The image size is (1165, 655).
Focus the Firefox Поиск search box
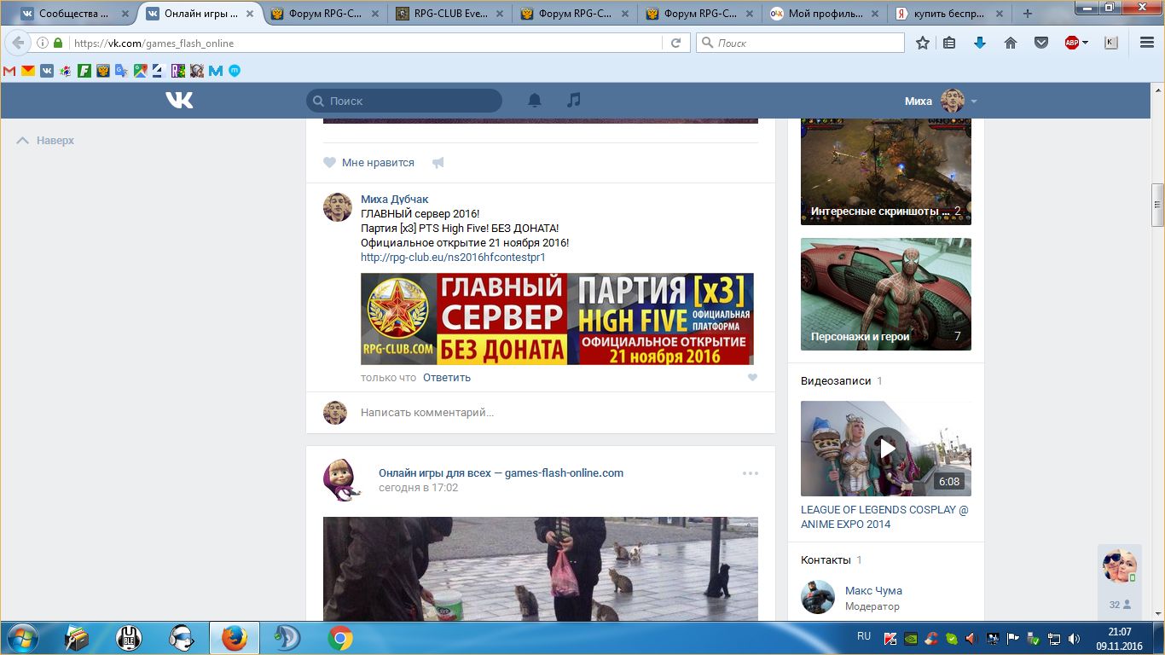[800, 43]
